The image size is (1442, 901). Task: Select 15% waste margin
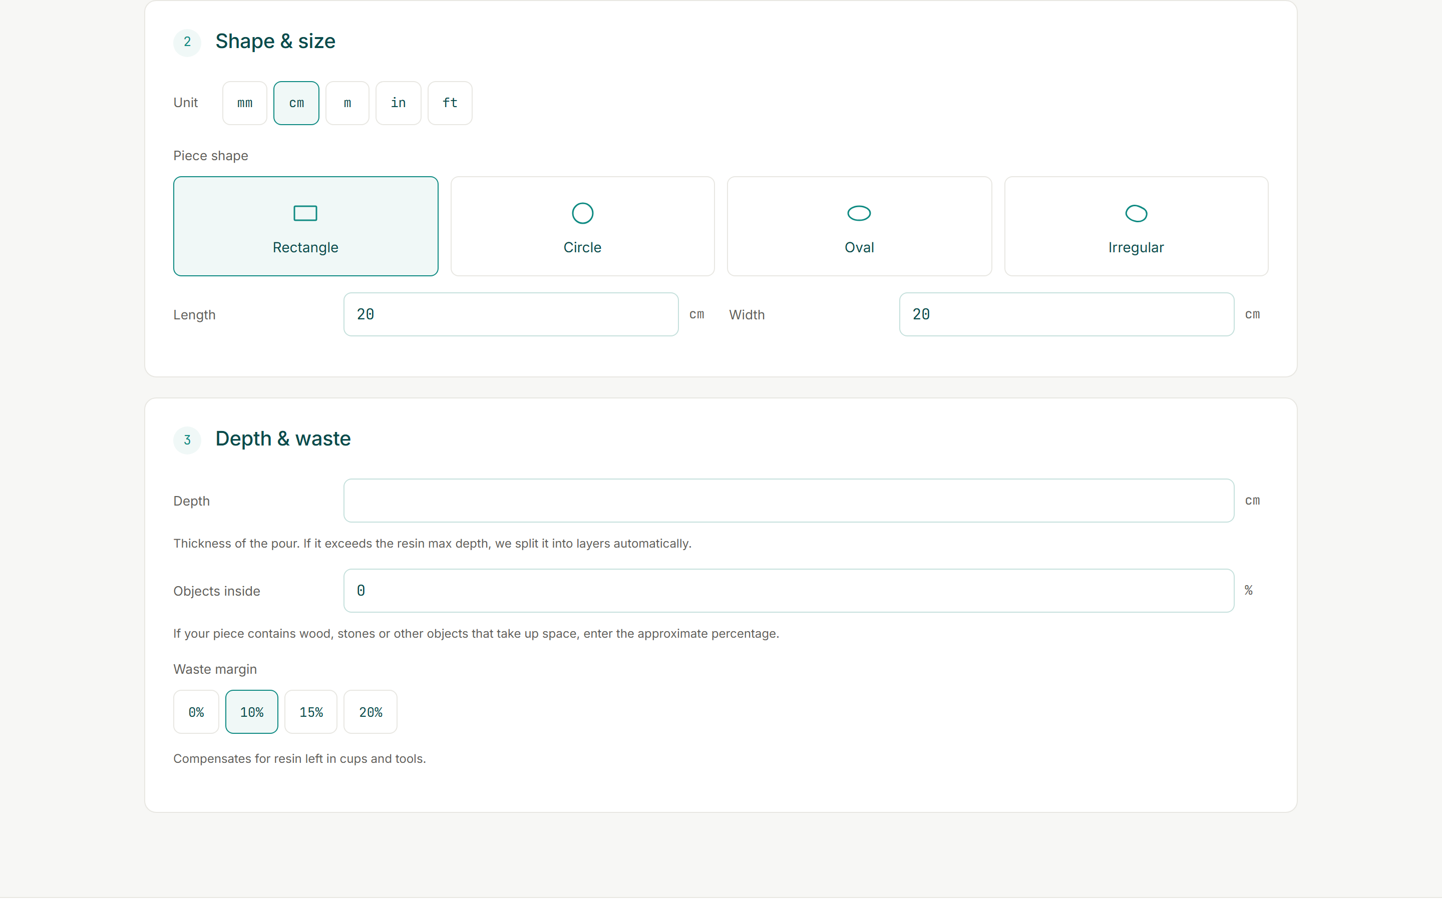point(310,711)
